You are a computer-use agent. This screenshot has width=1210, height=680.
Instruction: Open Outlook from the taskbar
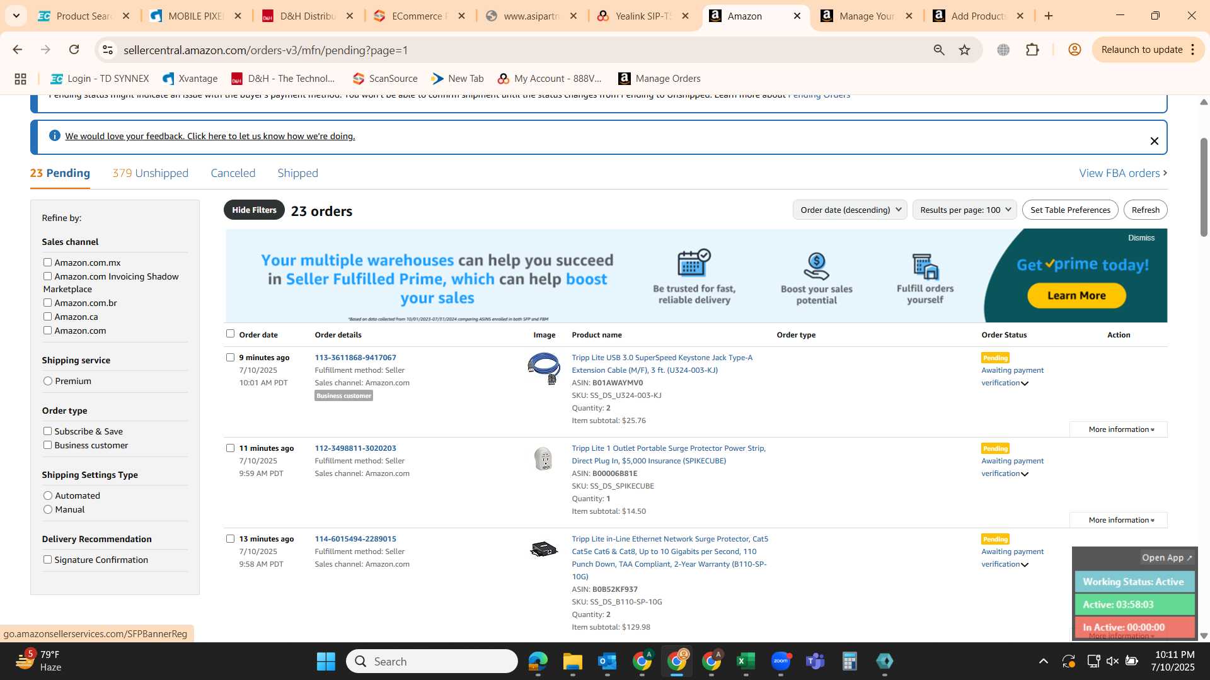point(607,661)
